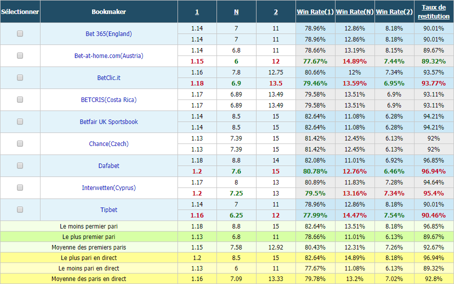Click the 95.4% restitution value
454x284 pixels.
(433, 193)
